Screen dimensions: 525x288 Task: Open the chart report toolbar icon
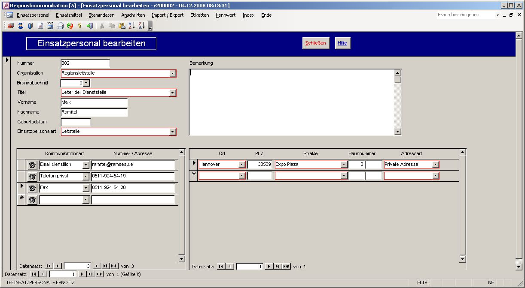tap(40, 26)
